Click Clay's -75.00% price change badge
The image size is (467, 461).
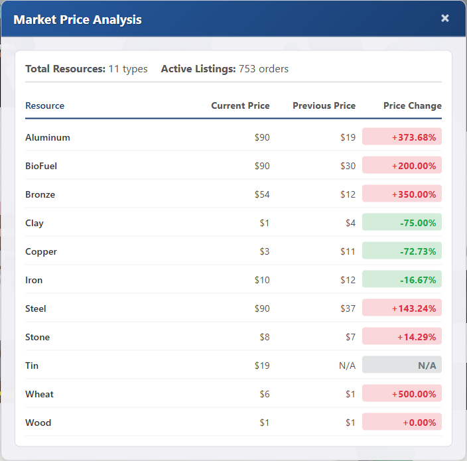point(402,223)
